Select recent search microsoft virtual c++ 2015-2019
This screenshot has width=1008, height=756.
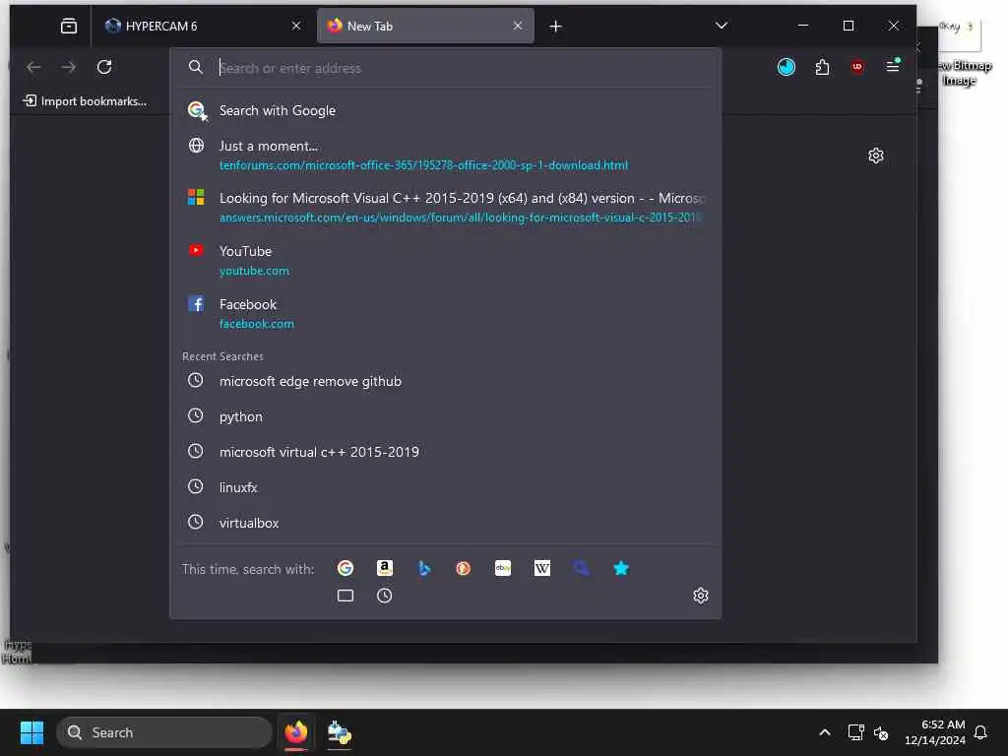pyautogui.click(x=445, y=452)
